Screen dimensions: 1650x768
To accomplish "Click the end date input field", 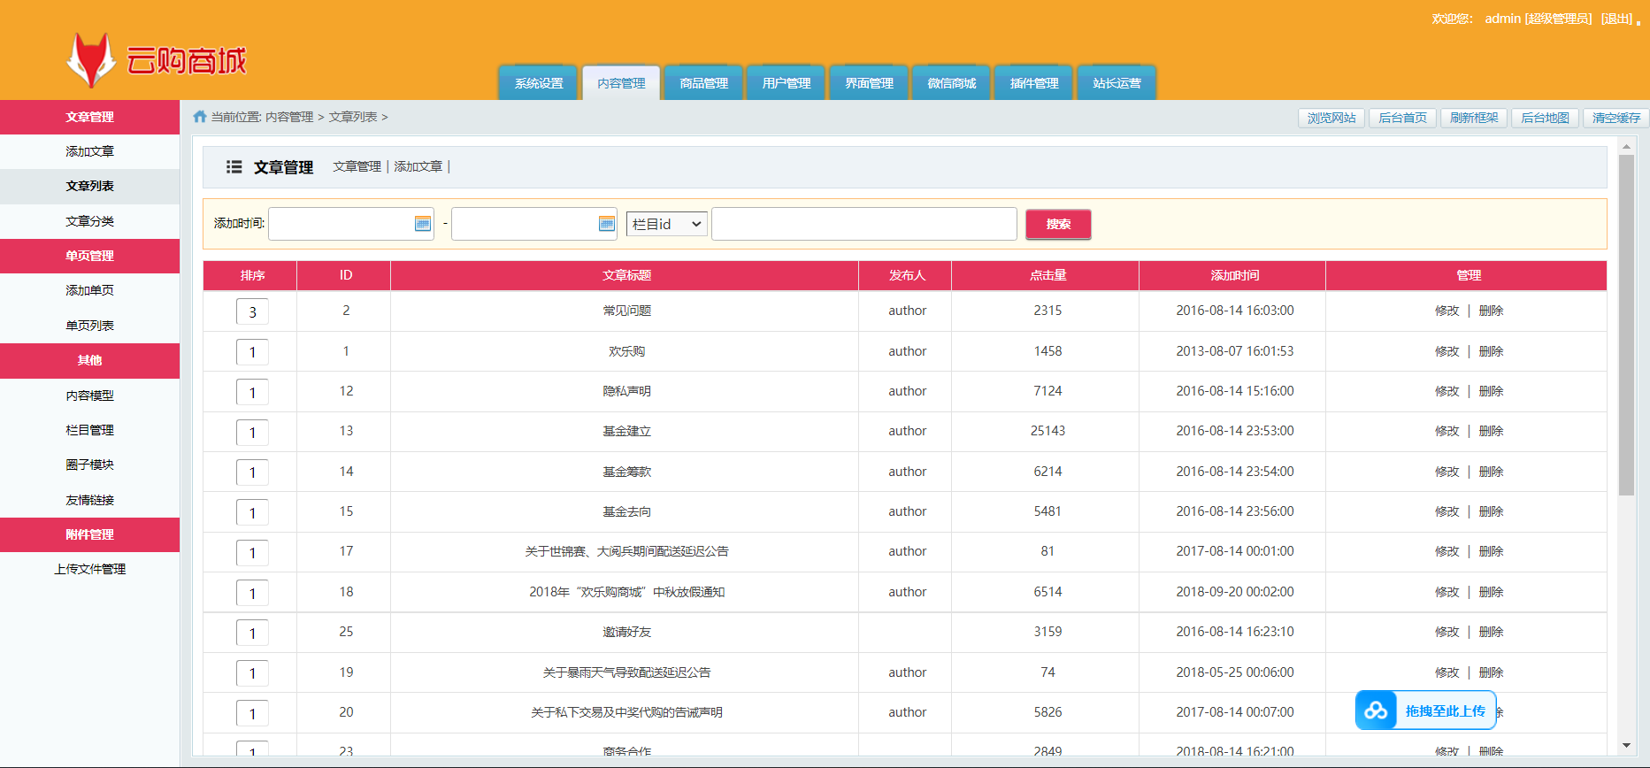I will tap(533, 224).
